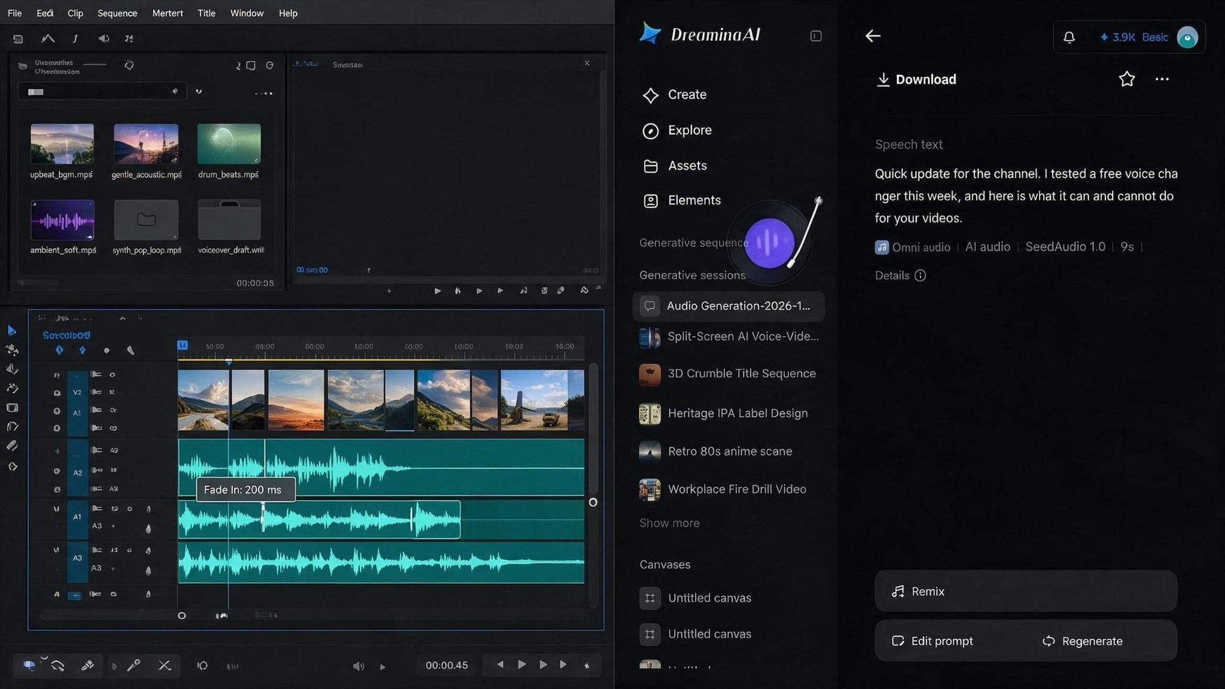1225x689 pixels.
Task: Toggle track V2 target button
Action: [77, 392]
